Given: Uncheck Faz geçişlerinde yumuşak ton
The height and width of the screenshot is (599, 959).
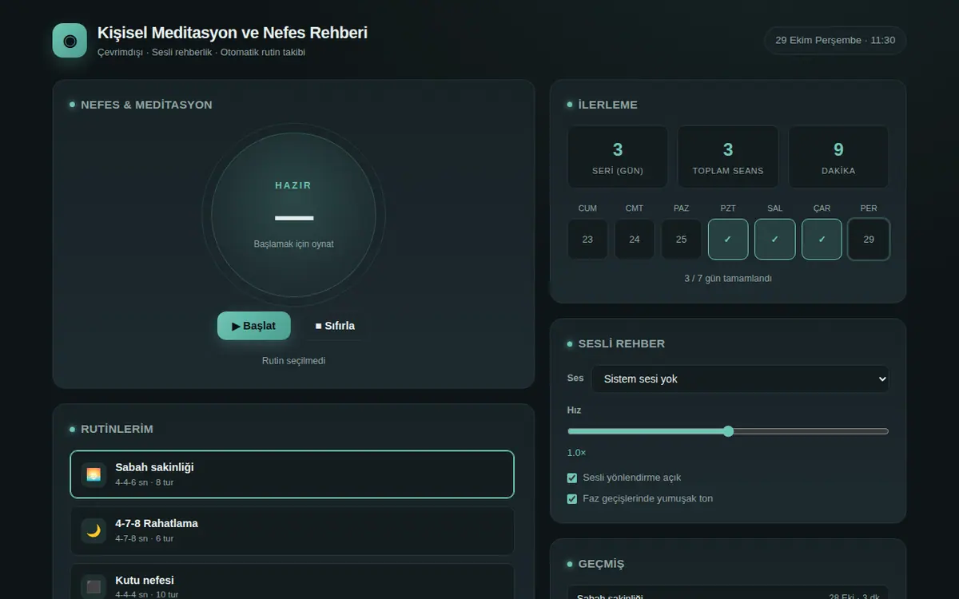Looking at the screenshot, I should click(x=572, y=498).
